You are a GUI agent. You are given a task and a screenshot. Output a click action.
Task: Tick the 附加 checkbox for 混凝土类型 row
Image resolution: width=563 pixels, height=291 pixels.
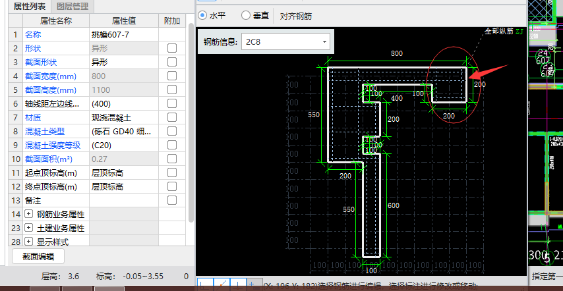(172, 131)
